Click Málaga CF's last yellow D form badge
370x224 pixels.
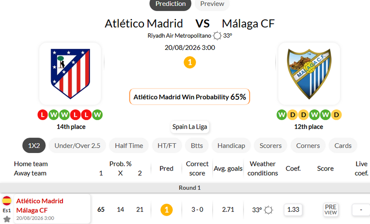(x=336, y=115)
